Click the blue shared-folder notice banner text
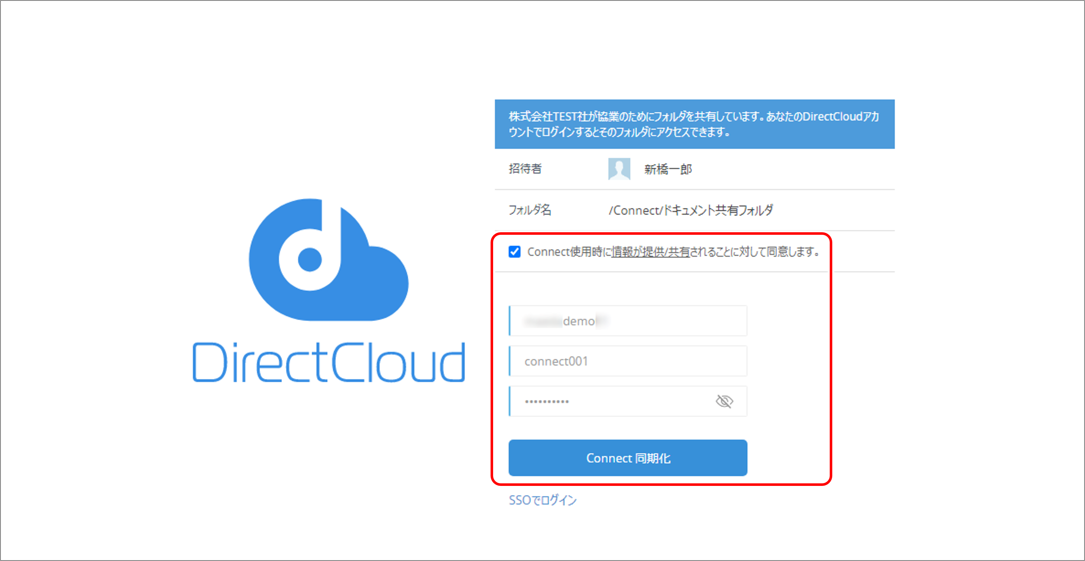 (x=694, y=124)
